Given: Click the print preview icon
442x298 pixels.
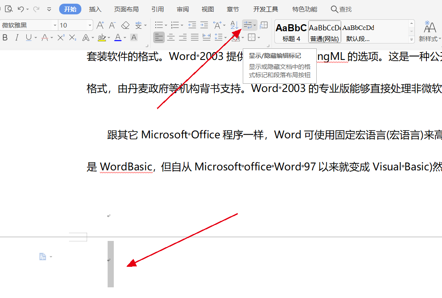Looking at the screenshot, I should coord(9,9).
